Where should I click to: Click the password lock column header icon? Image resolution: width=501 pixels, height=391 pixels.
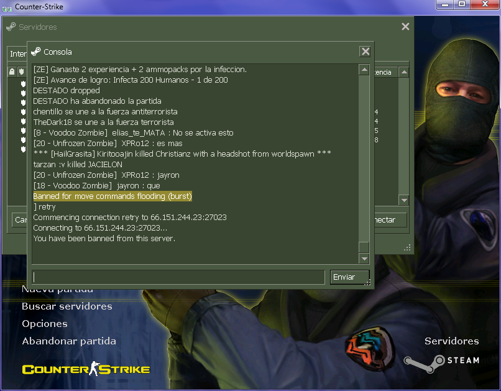(x=12, y=71)
